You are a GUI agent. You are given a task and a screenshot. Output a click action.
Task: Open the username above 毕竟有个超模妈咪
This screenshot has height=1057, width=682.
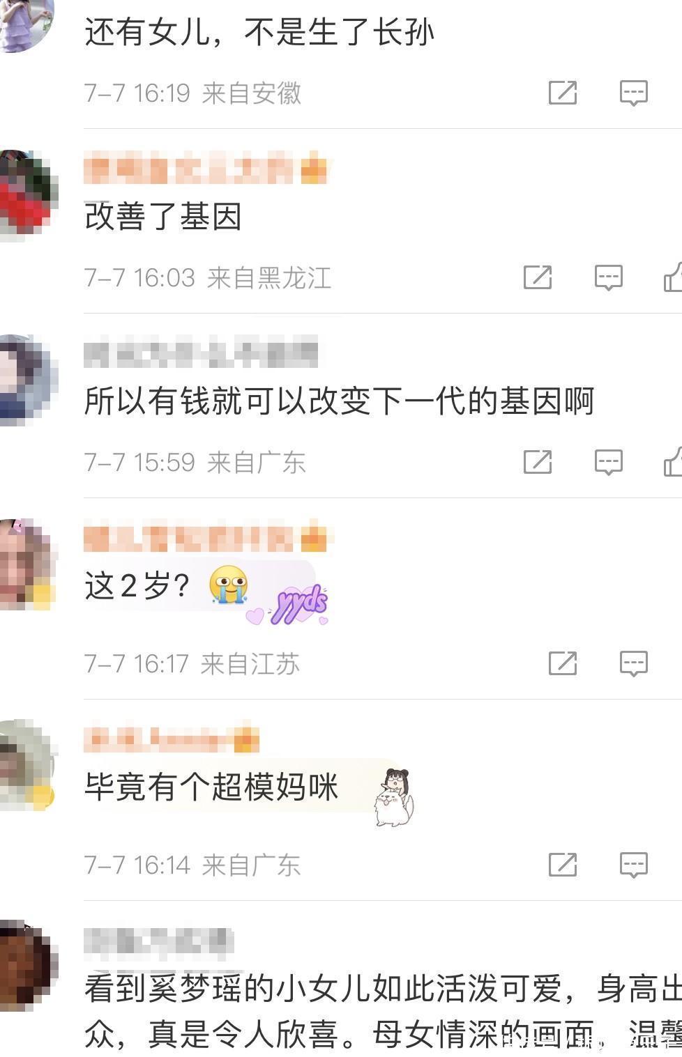tap(172, 740)
